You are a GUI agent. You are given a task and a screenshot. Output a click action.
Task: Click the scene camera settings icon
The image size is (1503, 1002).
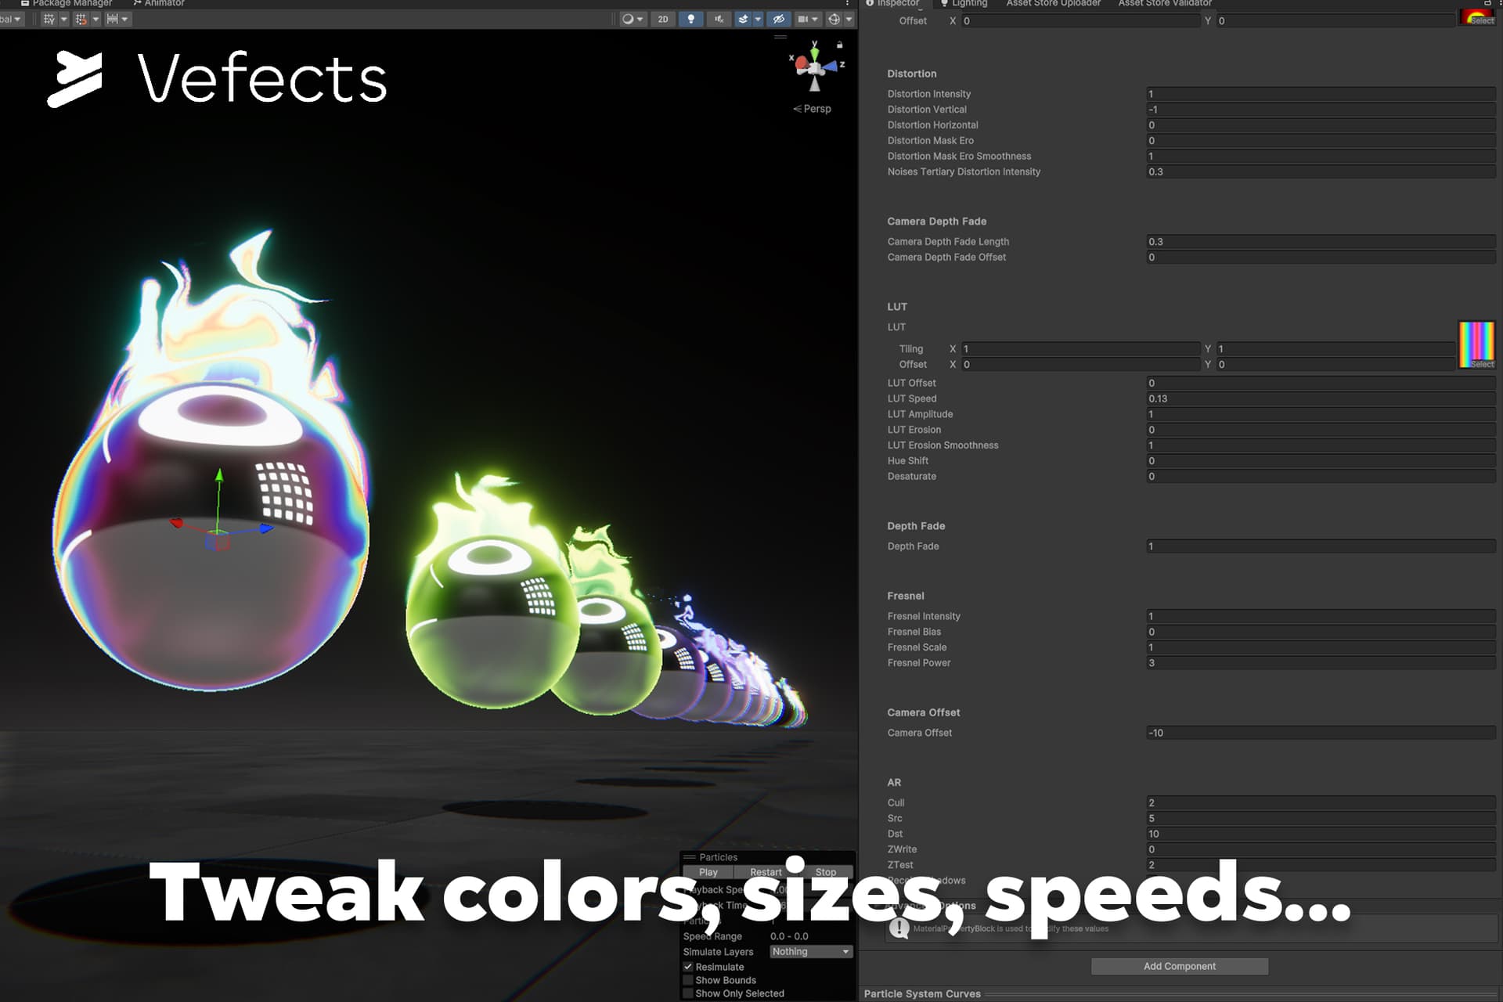[803, 20]
